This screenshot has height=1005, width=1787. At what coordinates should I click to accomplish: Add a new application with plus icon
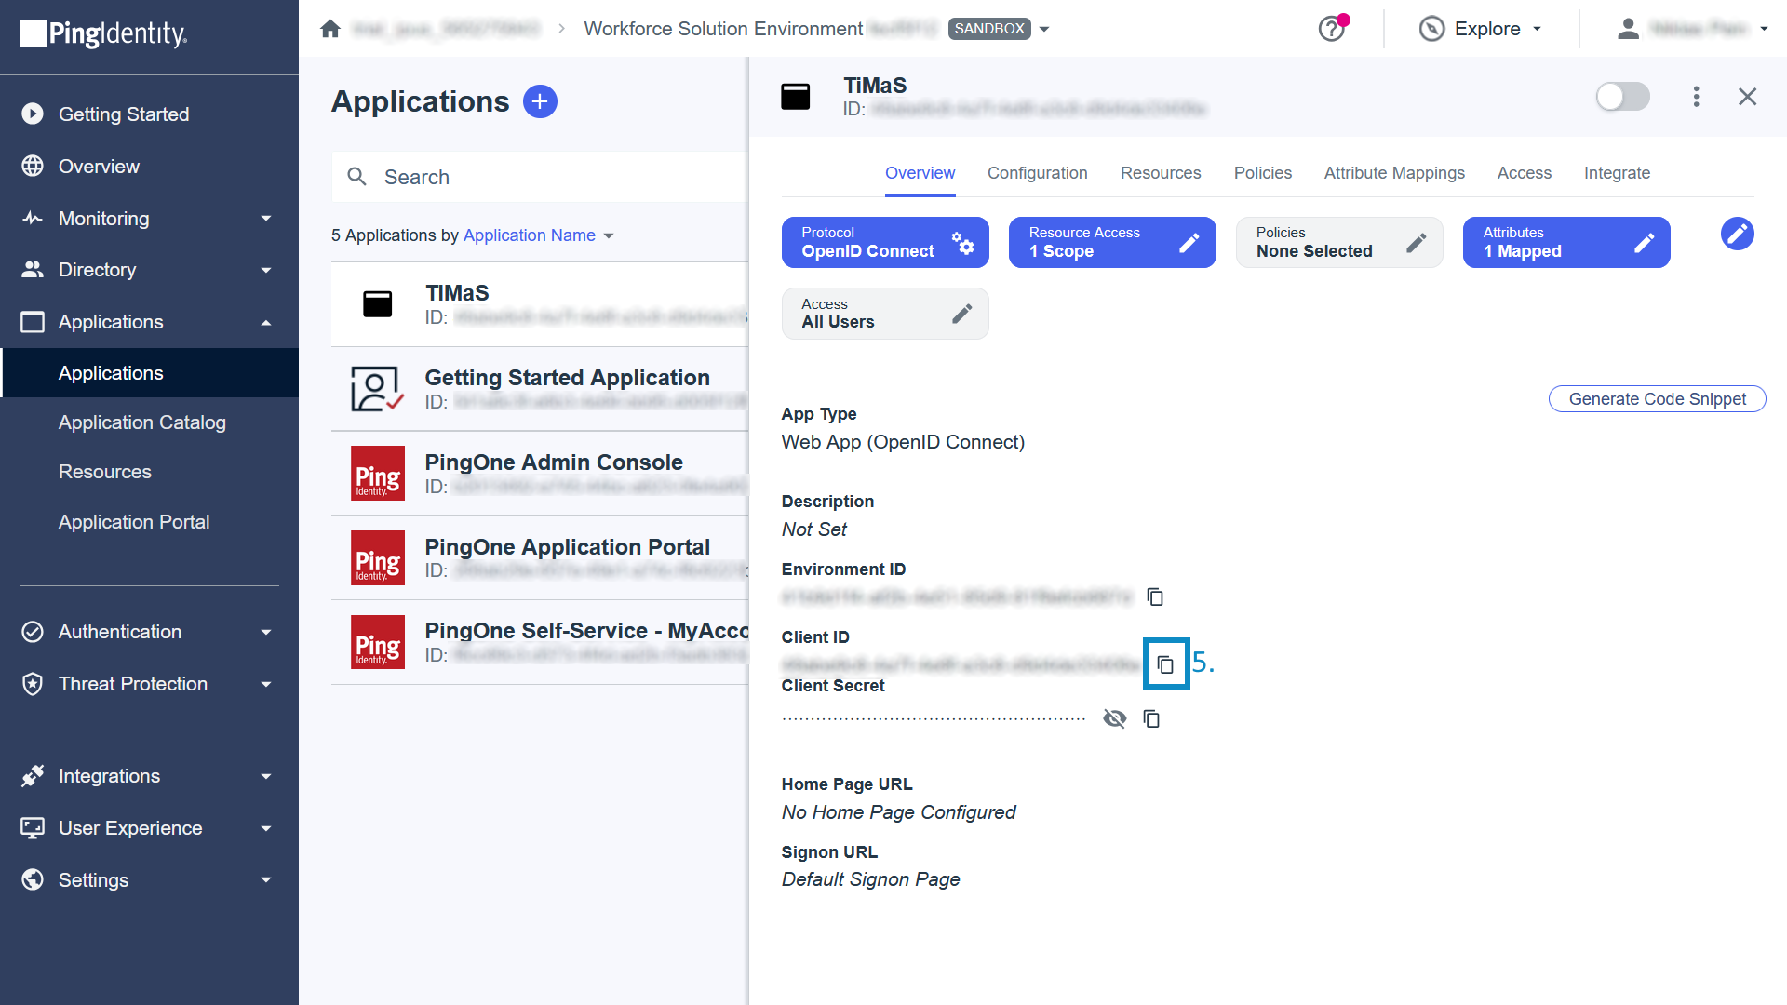coord(540,101)
